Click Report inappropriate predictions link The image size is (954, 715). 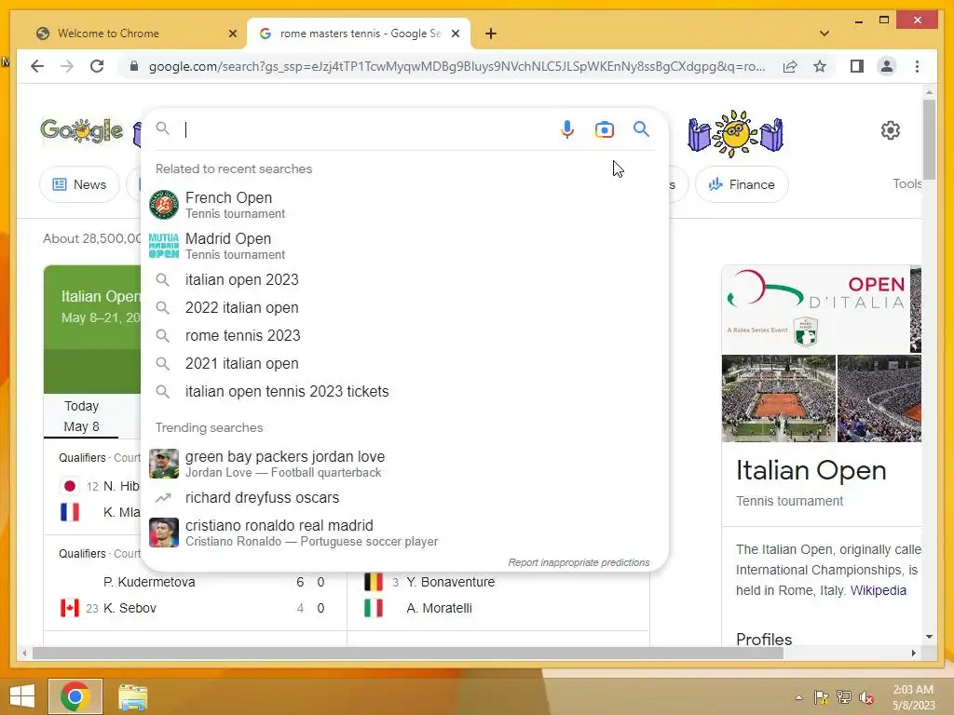click(579, 562)
